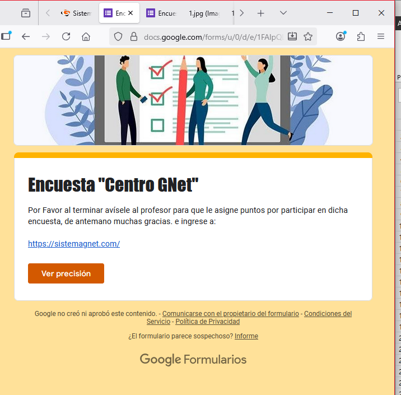Toggle the sidebar panel button

6,36
